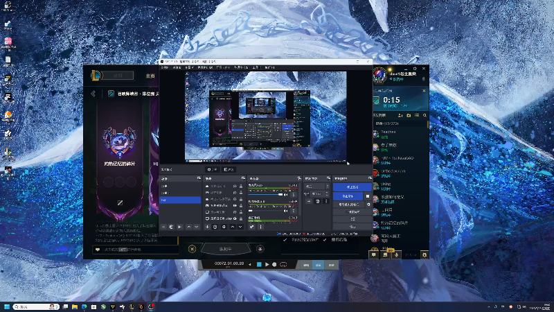554x312 pixels.
Task: Open the scene transition type dropdown
Action: [x=317, y=187]
